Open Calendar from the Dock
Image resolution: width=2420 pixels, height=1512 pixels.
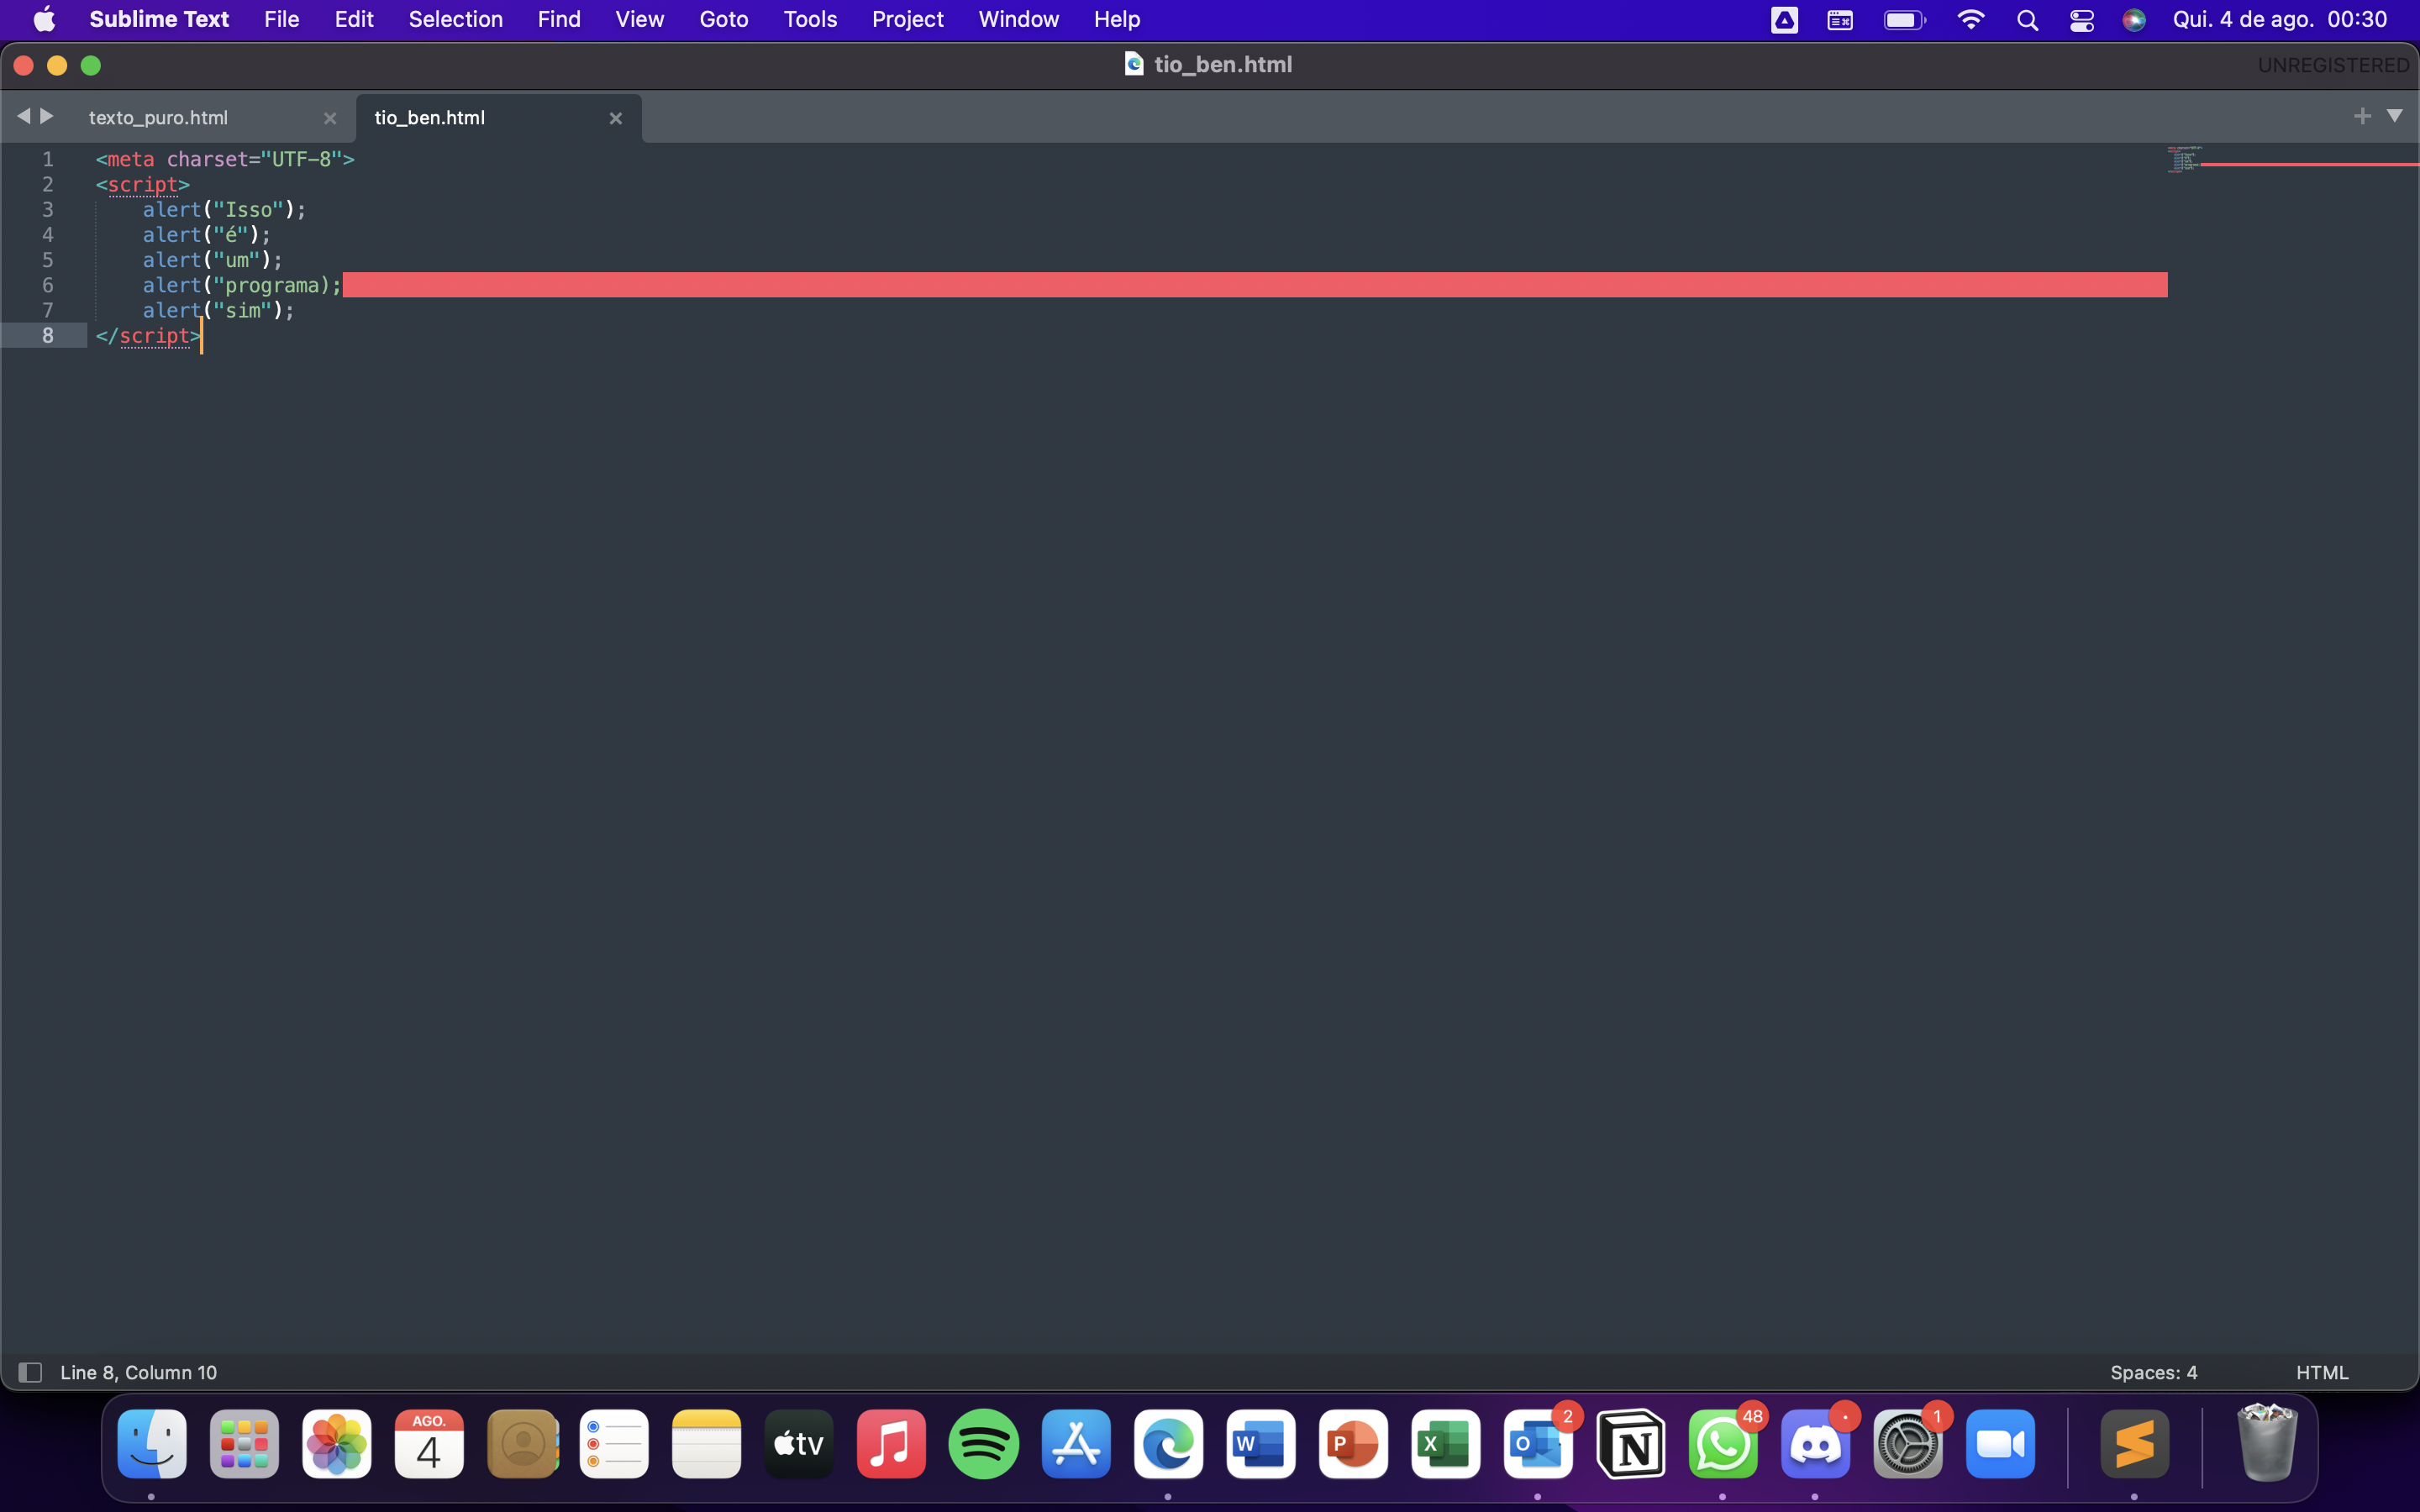pos(429,1444)
